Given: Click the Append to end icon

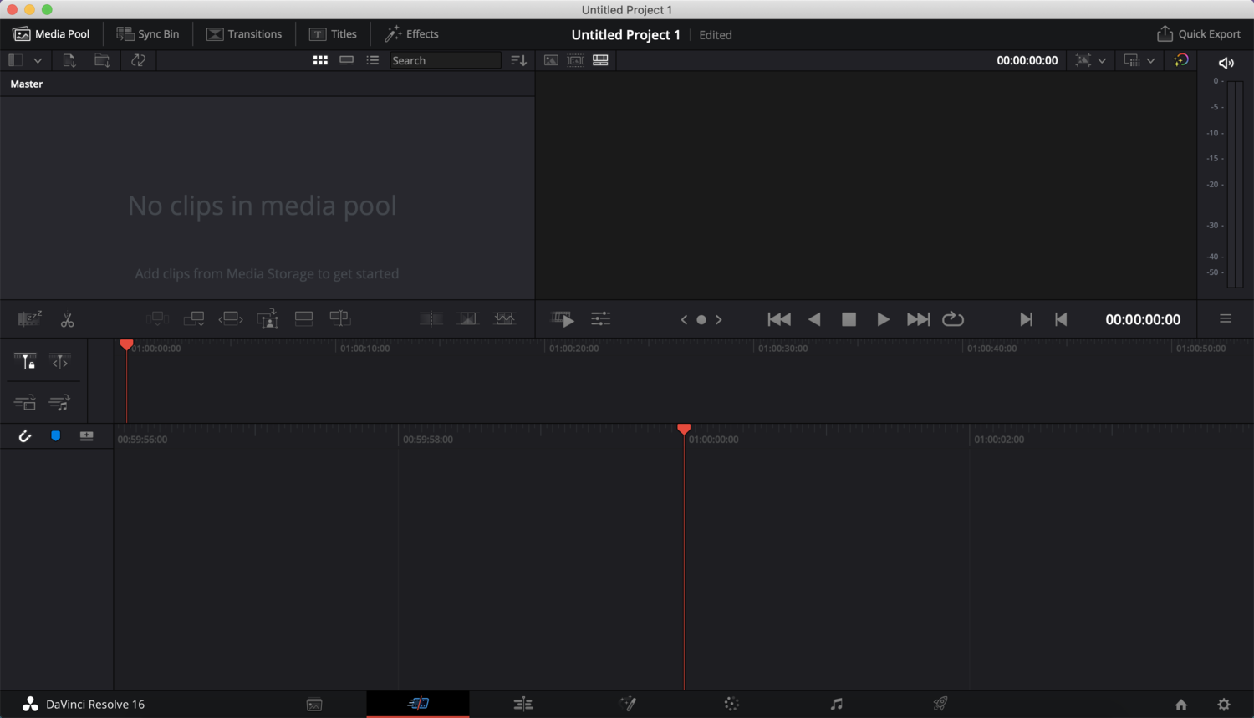Looking at the screenshot, I should (x=194, y=318).
